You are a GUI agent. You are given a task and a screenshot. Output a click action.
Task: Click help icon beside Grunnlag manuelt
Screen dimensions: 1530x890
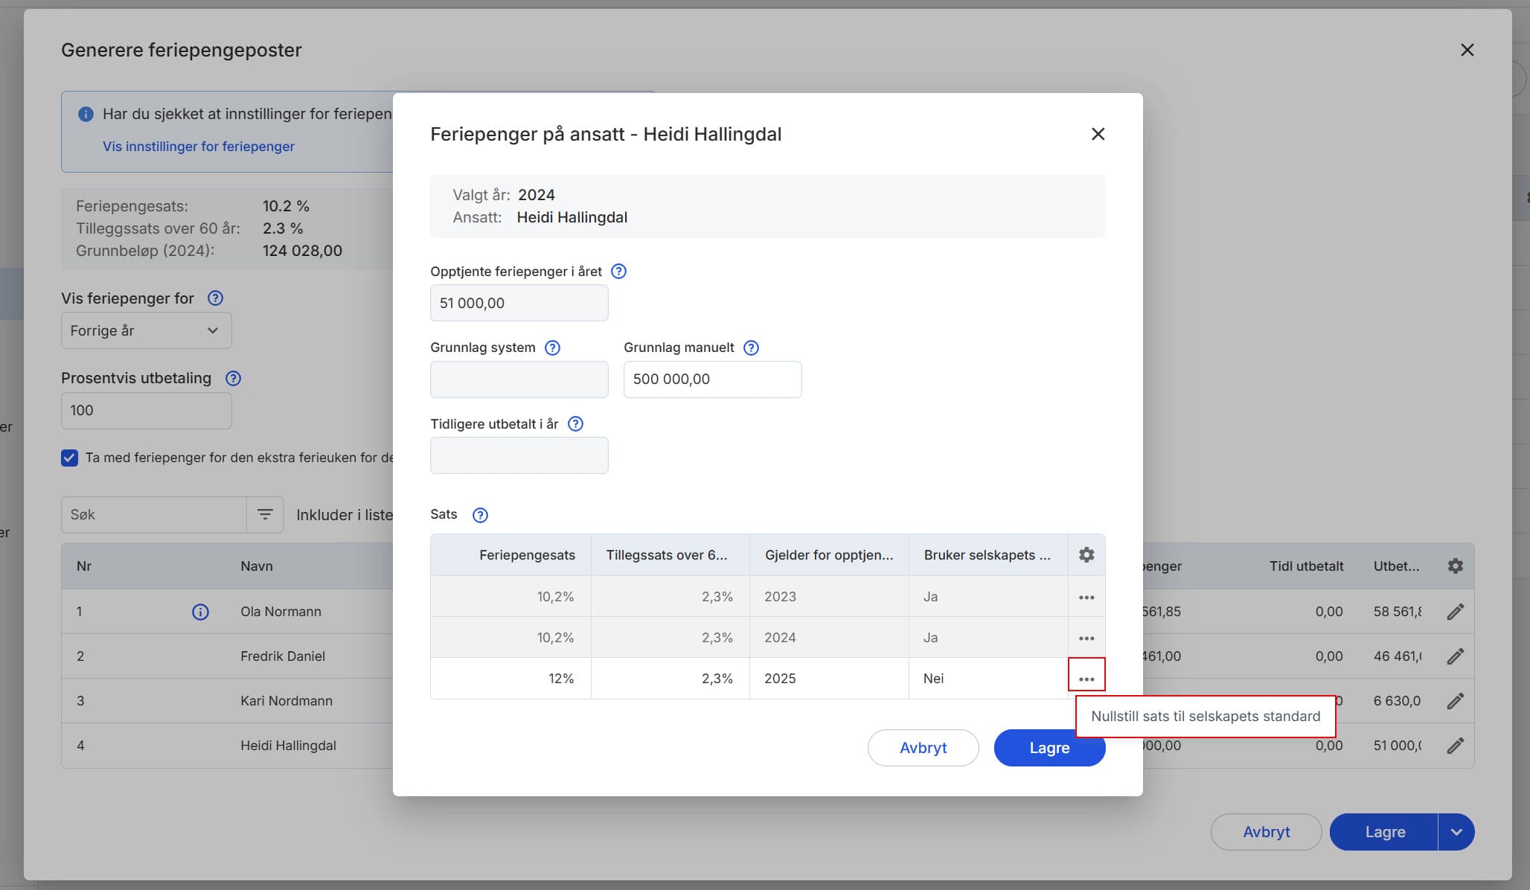coord(751,348)
